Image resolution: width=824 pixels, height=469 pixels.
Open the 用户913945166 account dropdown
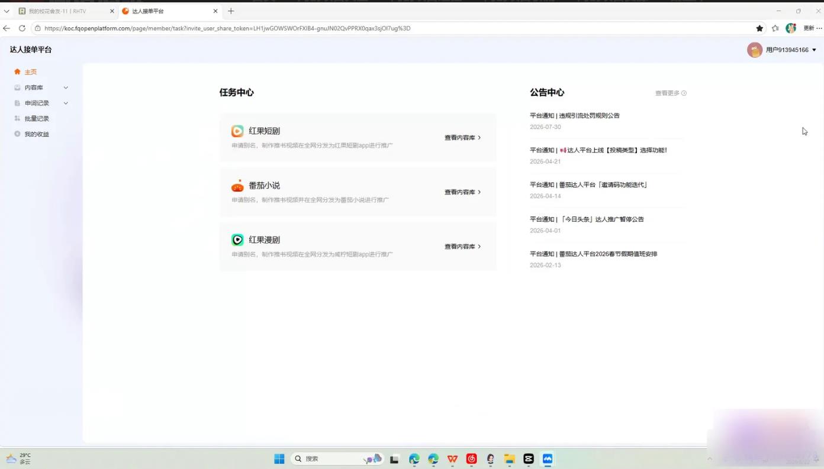pyautogui.click(x=782, y=50)
